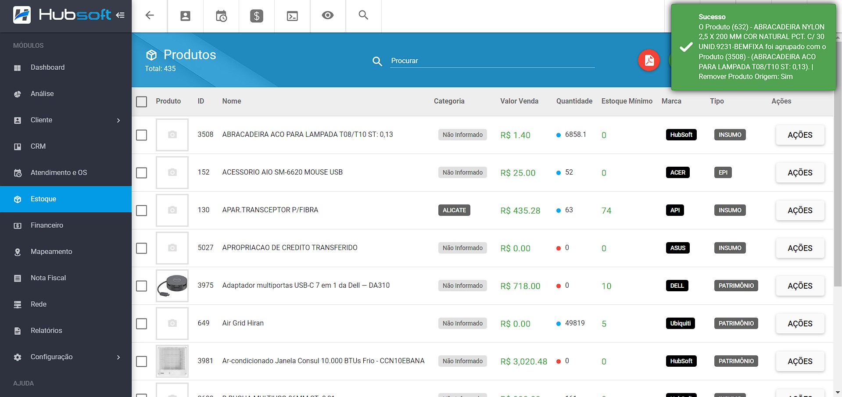
Task: Click the success checkmark in notification
Action: click(x=686, y=47)
